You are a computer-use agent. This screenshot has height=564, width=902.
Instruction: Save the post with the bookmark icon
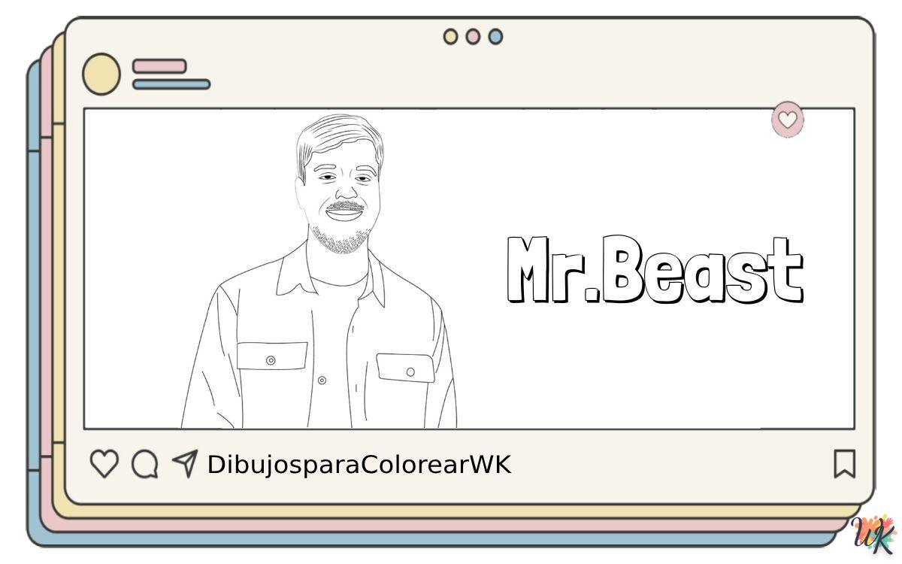[x=844, y=464]
